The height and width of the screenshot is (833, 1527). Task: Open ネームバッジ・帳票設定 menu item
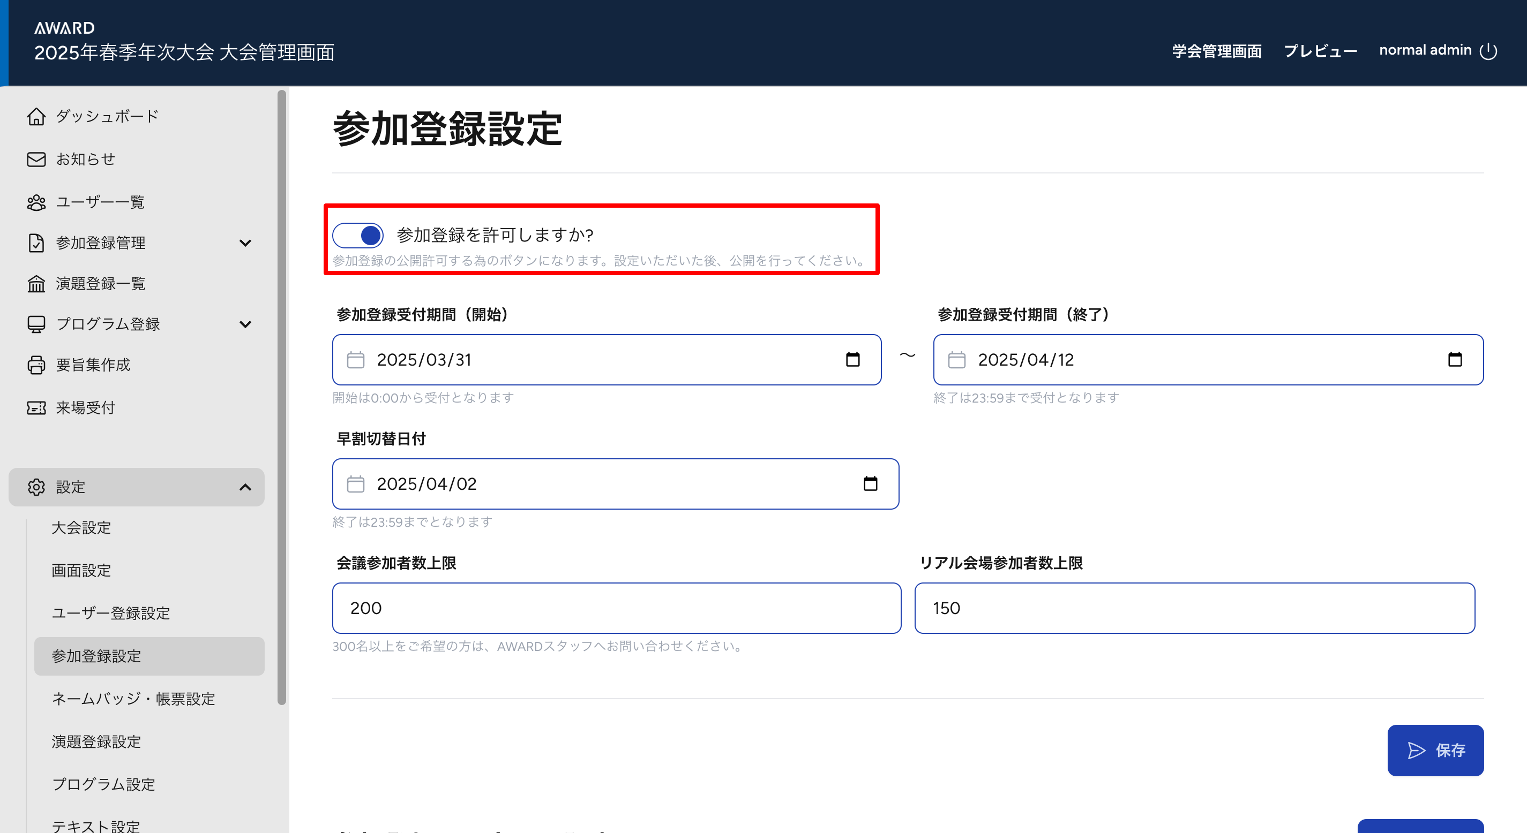click(133, 699)
